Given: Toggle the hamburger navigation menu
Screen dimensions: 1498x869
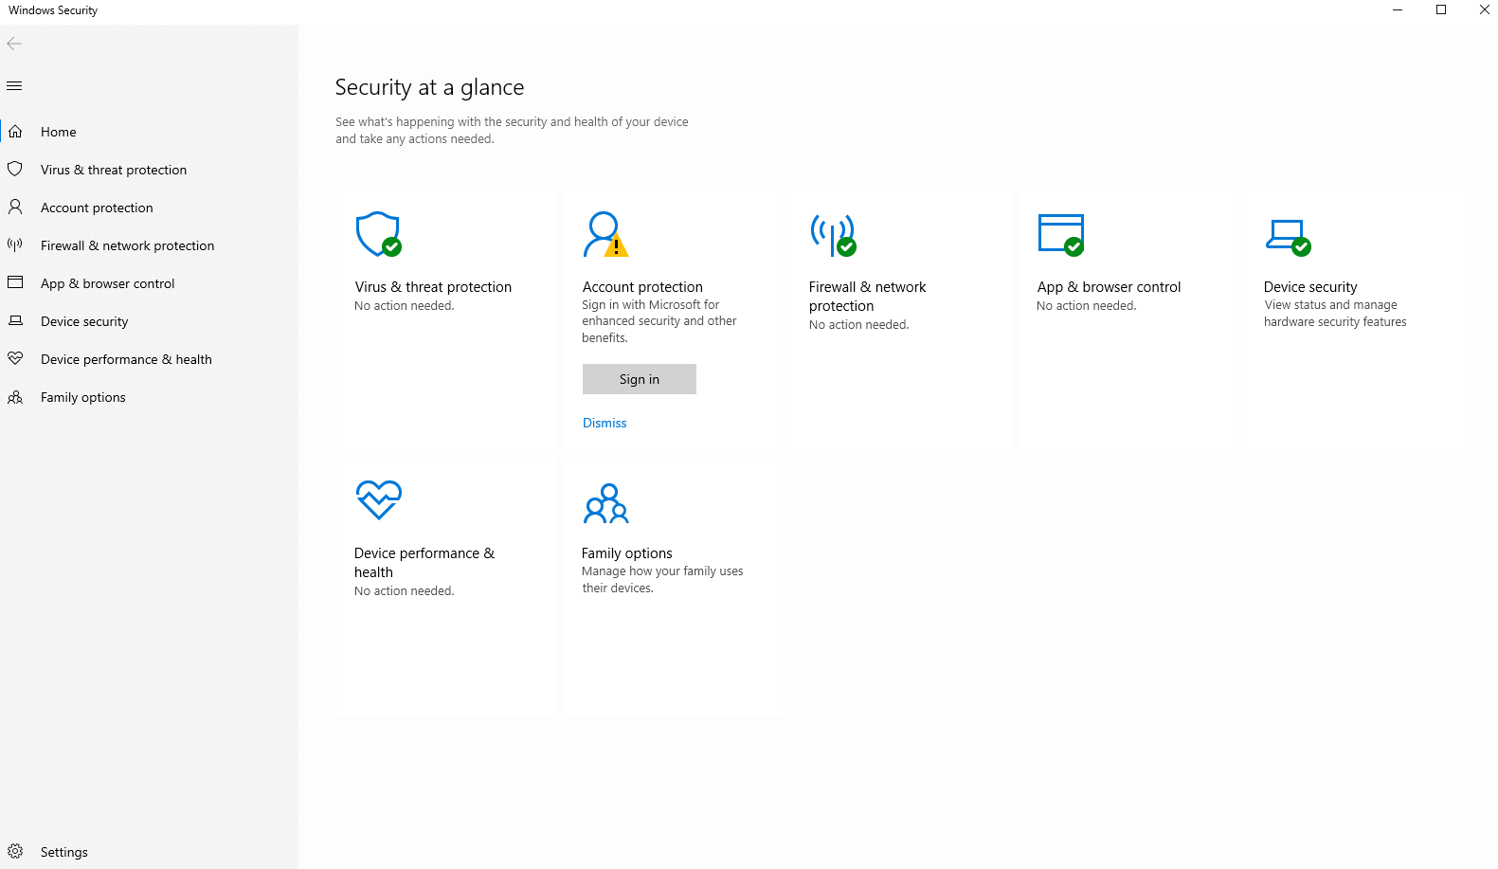Looking at the screenshot, I should (14, 86).
